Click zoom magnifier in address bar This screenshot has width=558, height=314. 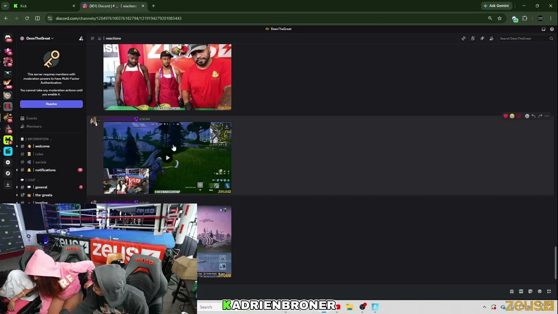click(x=490, y=18)
